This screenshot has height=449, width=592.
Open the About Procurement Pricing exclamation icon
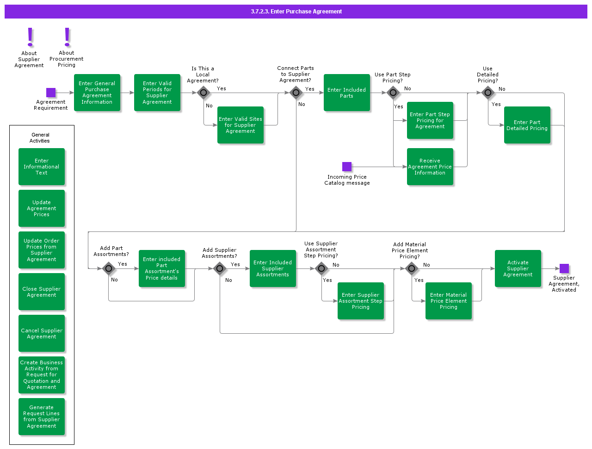[x=67, y=37]
